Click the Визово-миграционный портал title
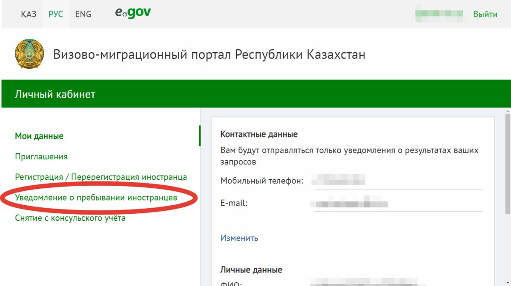This screenshot has width=511, height=286. click(x=209, y=55)
